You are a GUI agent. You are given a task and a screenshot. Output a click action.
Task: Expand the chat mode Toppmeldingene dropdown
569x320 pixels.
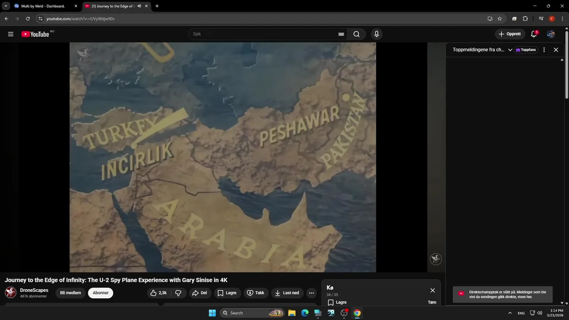pos(483,50)
